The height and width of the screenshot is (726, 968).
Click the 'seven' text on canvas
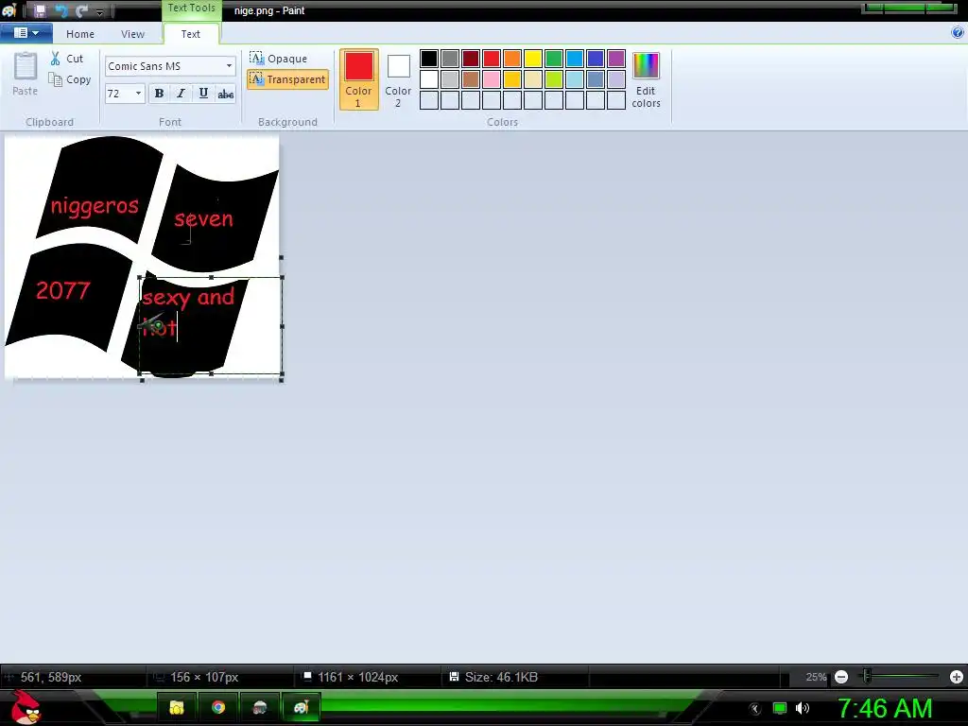click(204, 218)
